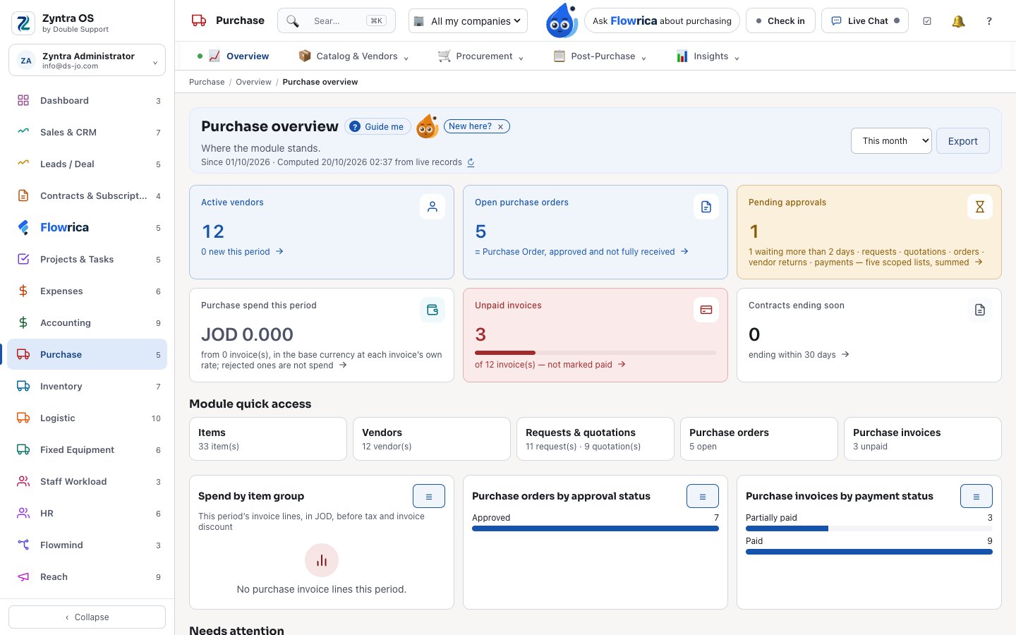Click the Export button

pos(963,141)
